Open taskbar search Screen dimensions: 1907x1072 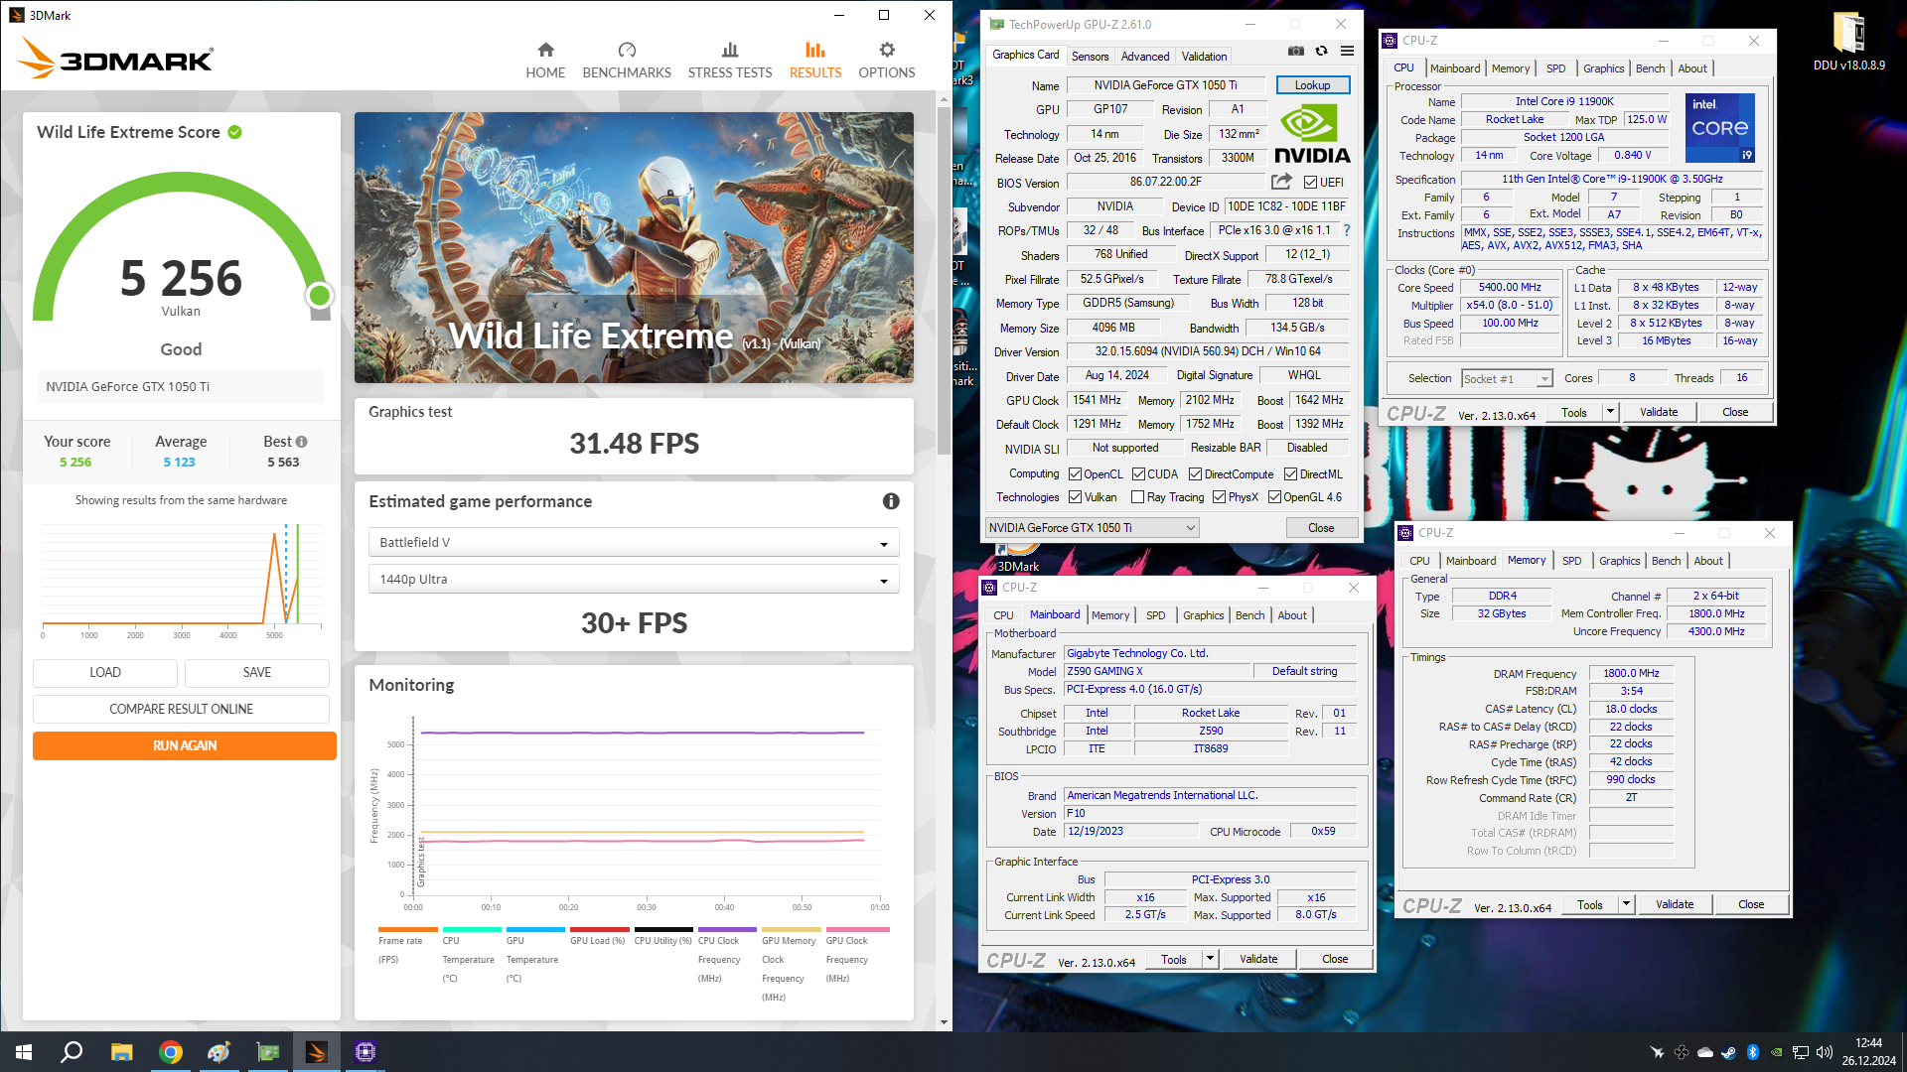pos(72,1052)
